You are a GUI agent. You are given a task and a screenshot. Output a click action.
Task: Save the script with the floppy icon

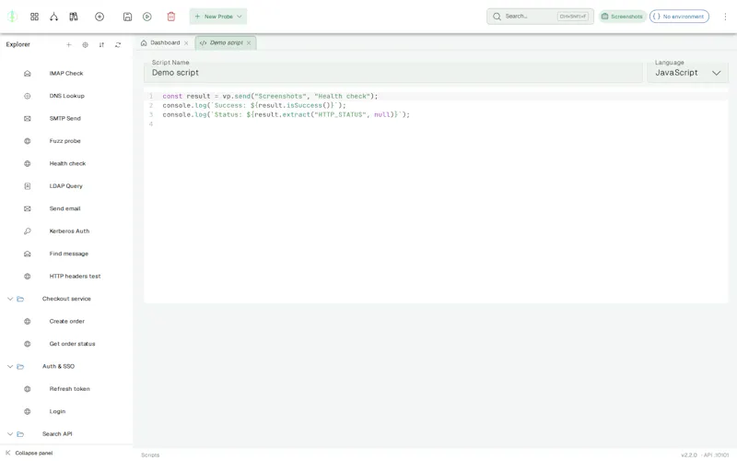127,17
